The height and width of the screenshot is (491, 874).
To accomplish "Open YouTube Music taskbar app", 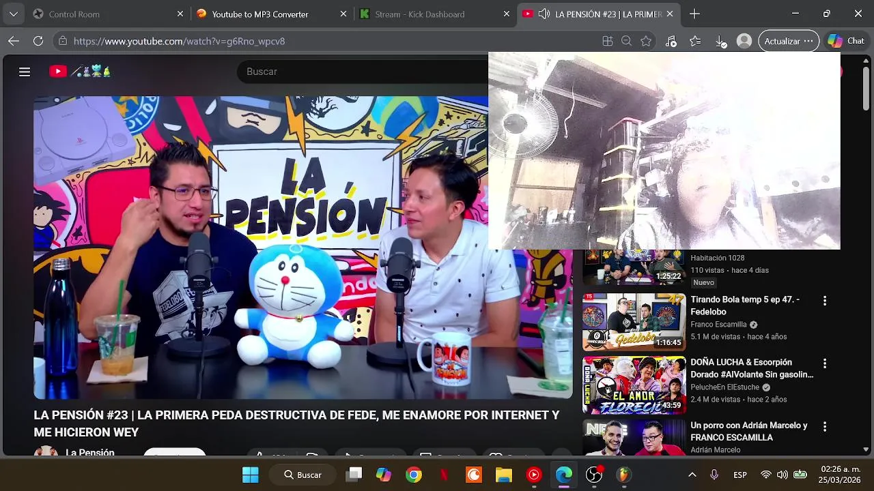I will pos(534,475).
